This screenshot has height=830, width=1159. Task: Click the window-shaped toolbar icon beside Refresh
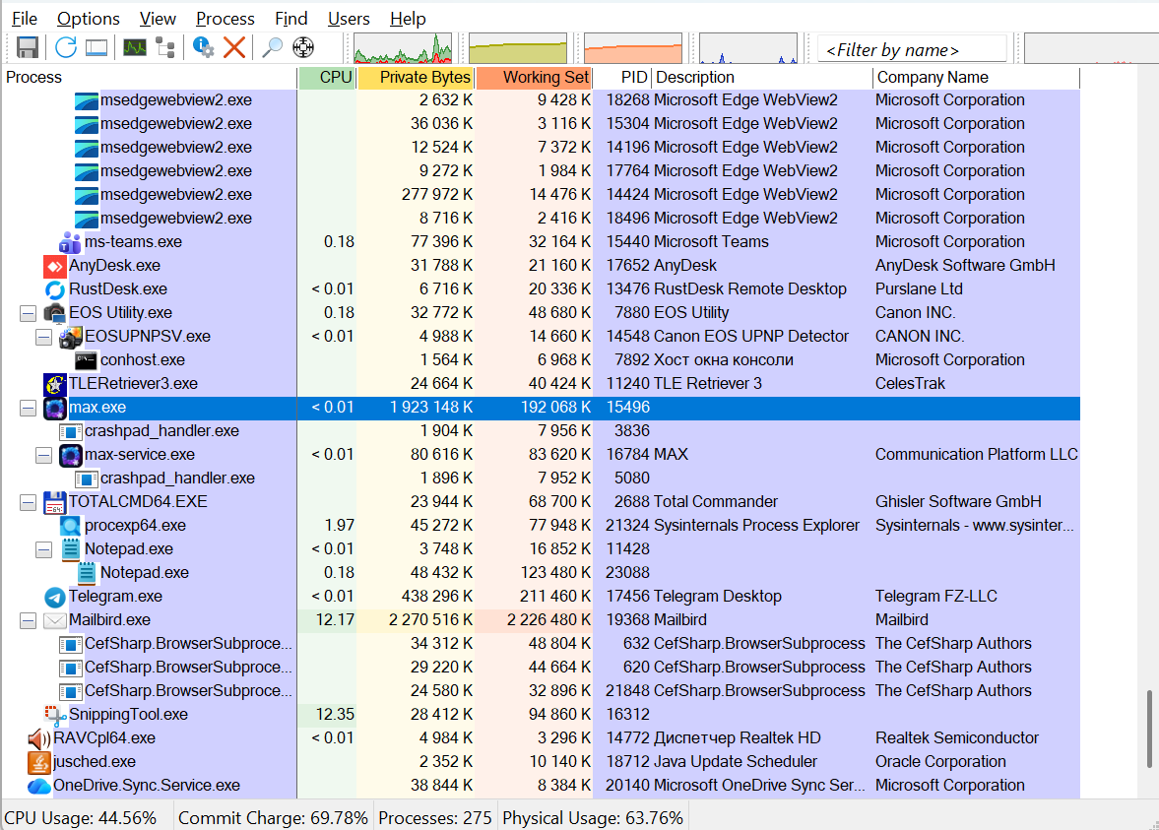(97, 48)
